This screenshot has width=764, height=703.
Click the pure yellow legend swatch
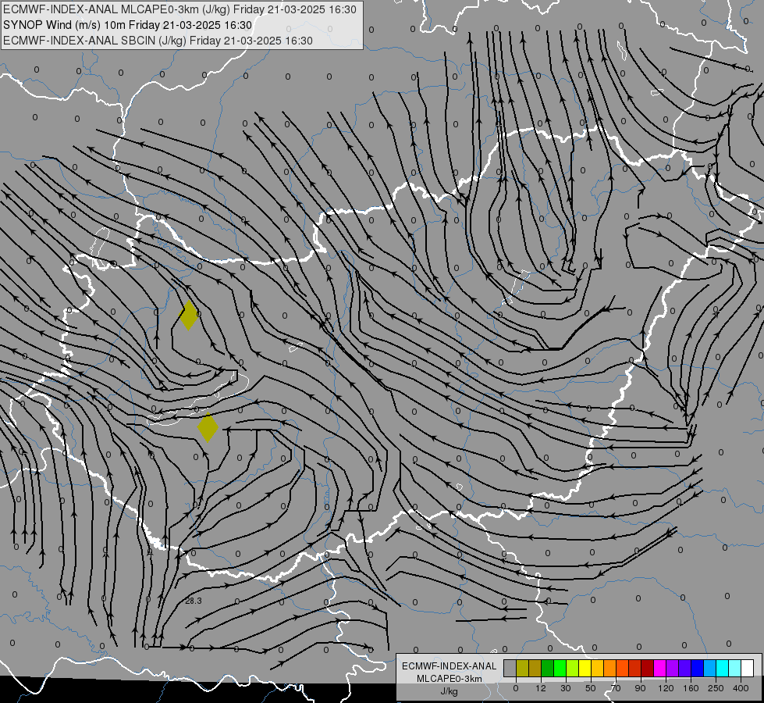click(585, 668)
